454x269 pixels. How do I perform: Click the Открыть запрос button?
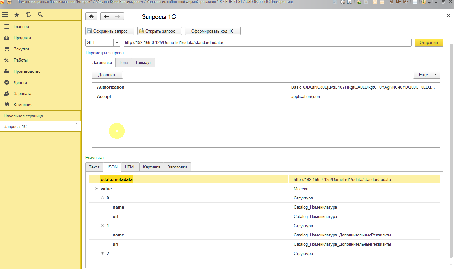click(x=160, y=31)
